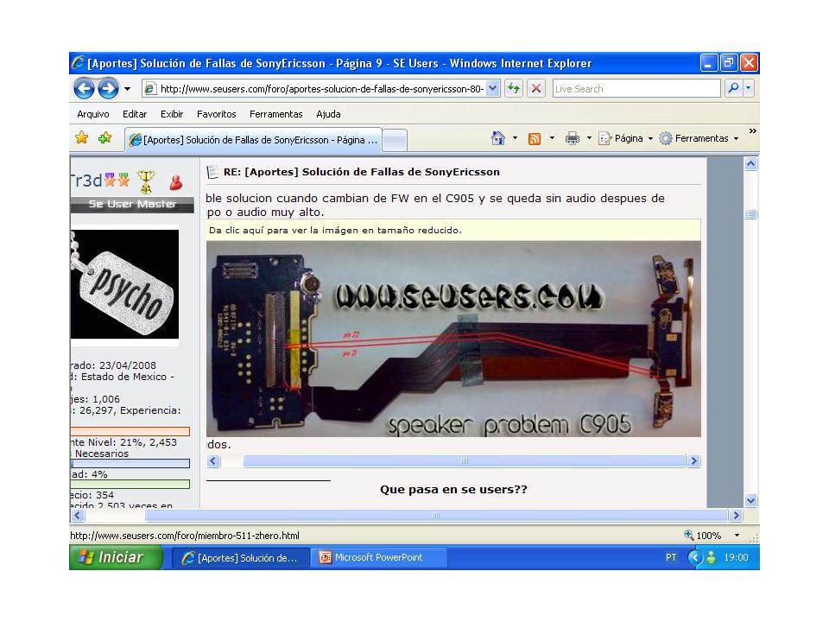Click the page vertical scroll down arrow
This screenshot has height=622, width=829.
[750, 500]
